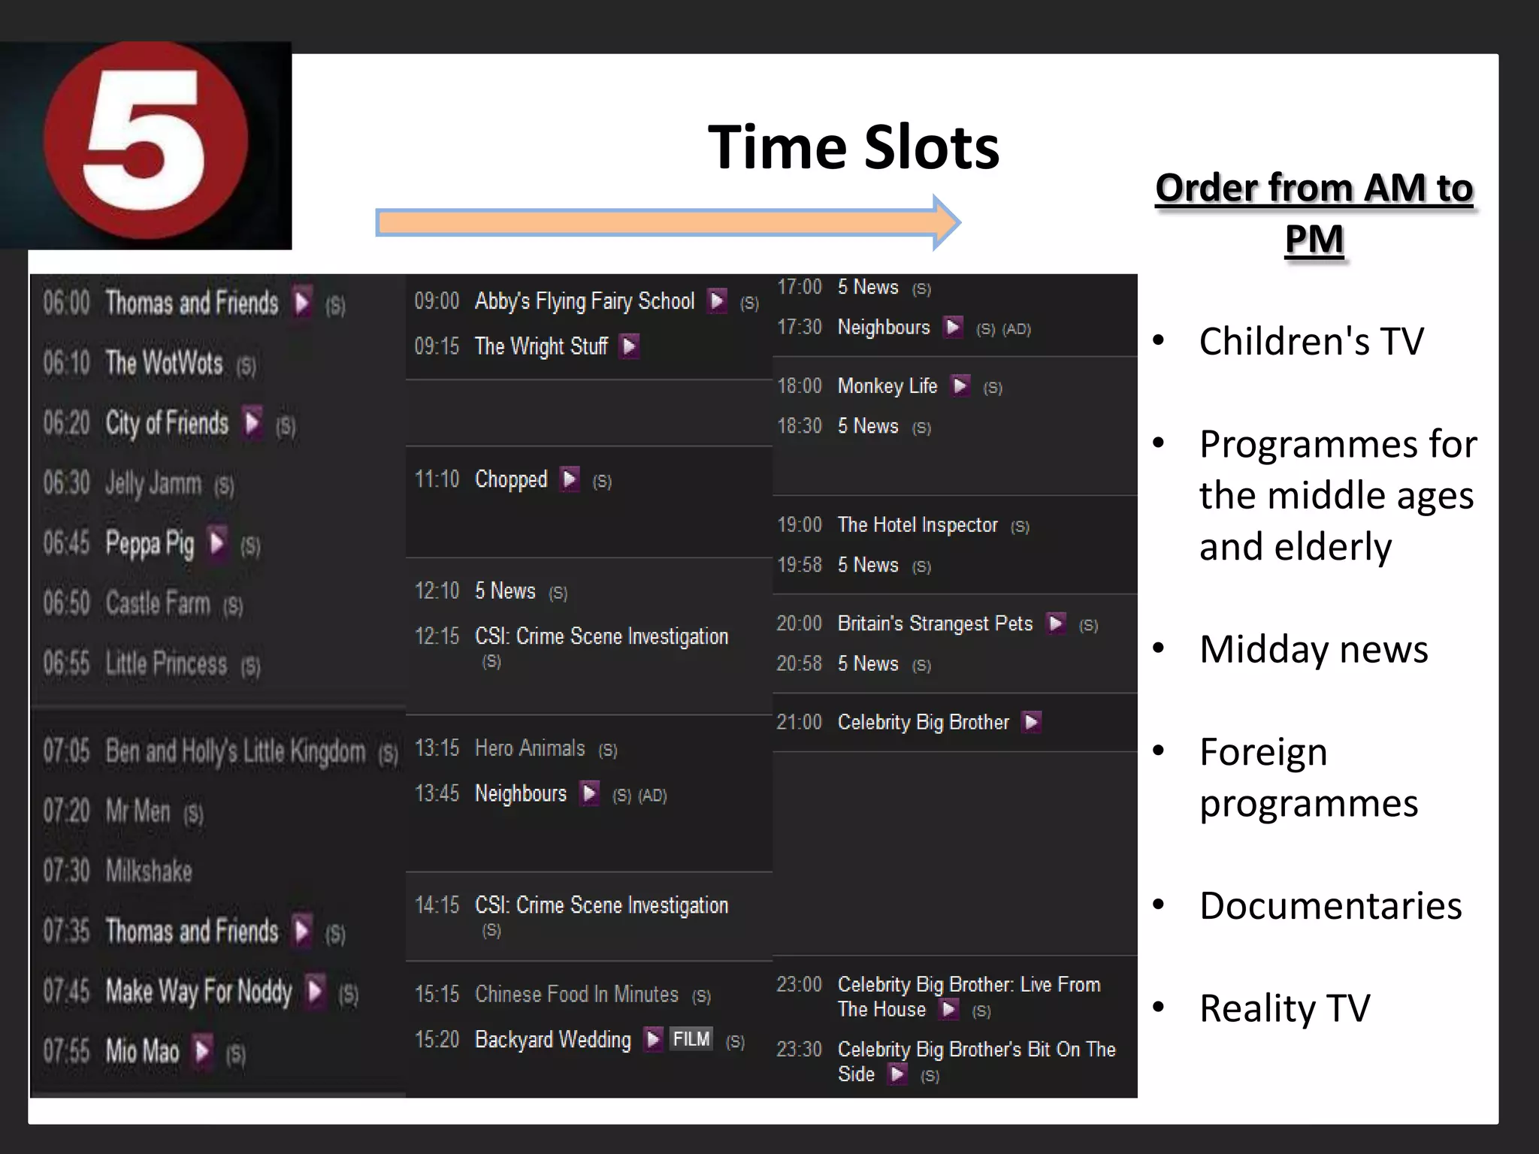Screen dimensions: 1539x1154
Task: Click the (AD) tag on 13:45 Neighbours
Action: (x=653, y=795)
